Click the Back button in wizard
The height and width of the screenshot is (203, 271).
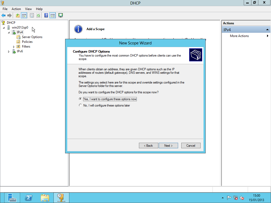pos(148,146)
